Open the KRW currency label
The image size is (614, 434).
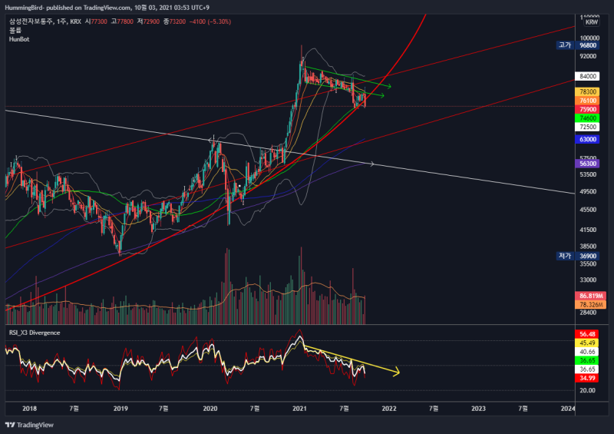591,22
